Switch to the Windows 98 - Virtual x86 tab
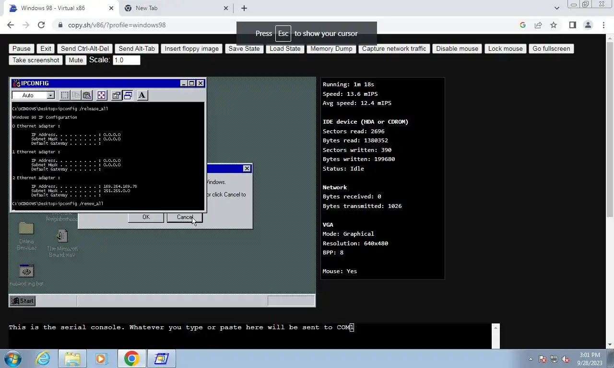This screenshot has width=614, height=368. 62,8
